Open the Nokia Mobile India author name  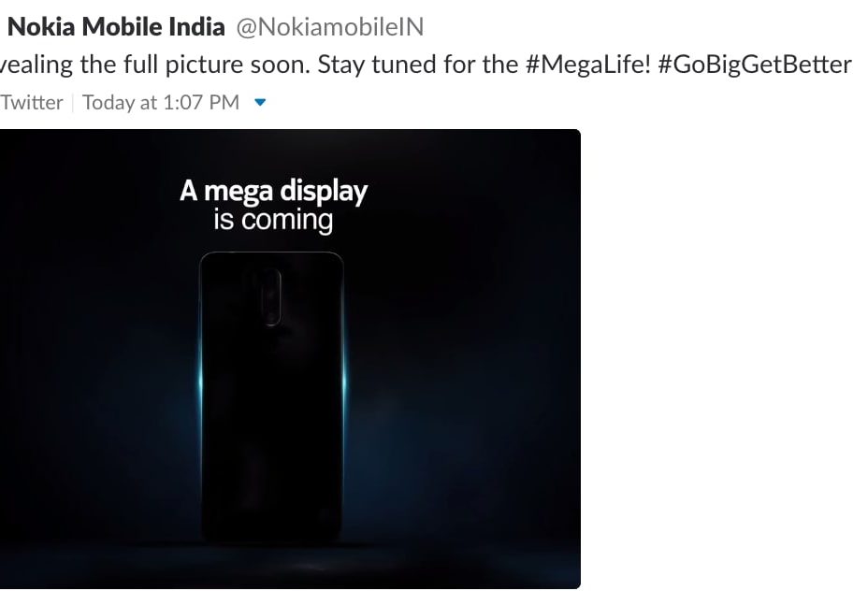pos(116,27)
